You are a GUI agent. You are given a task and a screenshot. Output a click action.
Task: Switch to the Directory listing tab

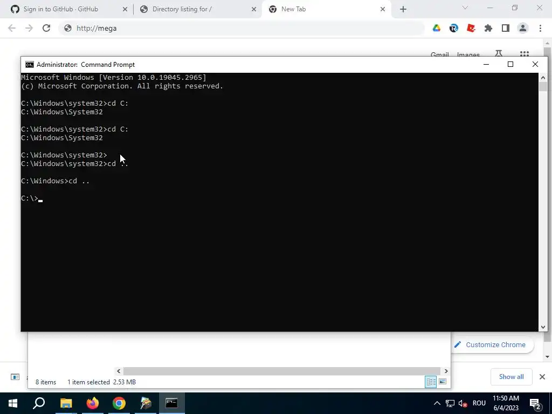(x=197, y=9)
